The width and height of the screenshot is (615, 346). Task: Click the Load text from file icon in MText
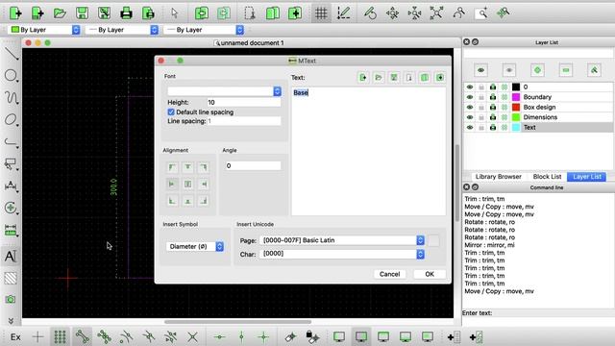click(x=378, y=77)
